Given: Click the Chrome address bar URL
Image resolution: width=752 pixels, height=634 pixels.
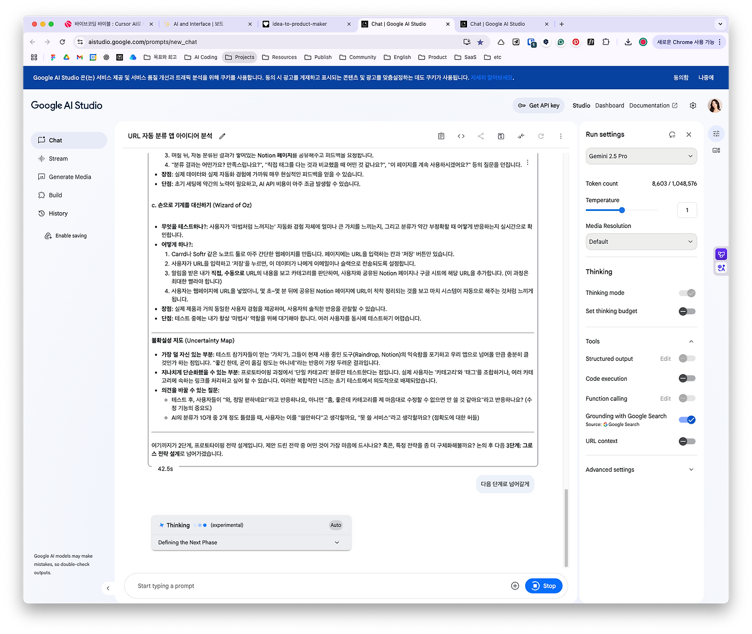Looking at the screenshot, I should point(143,42).
